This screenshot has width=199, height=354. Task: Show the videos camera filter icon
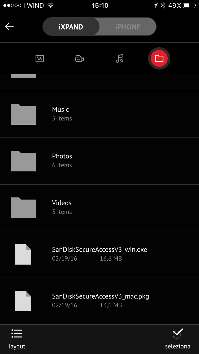coord(80,59)
